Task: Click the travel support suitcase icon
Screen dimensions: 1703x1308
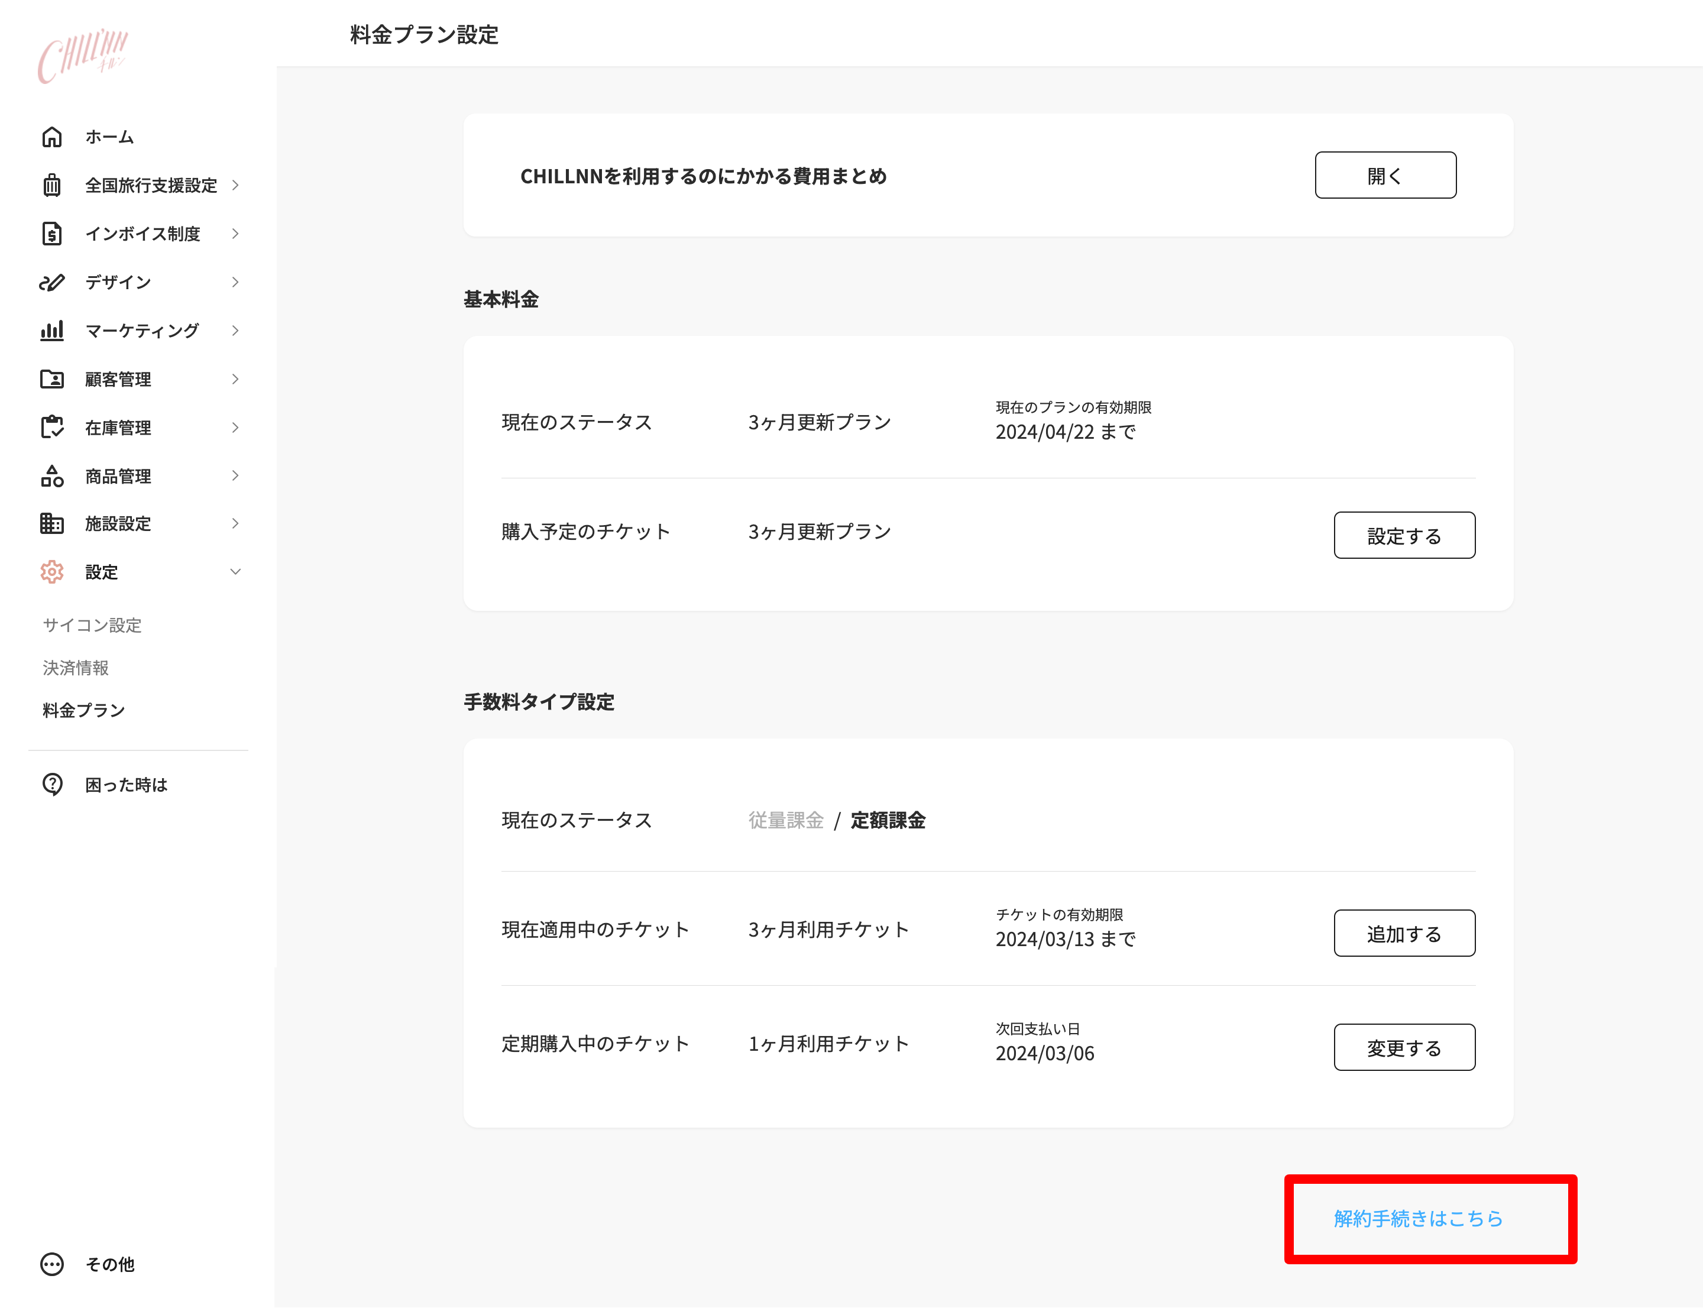Action: [52, 185]
